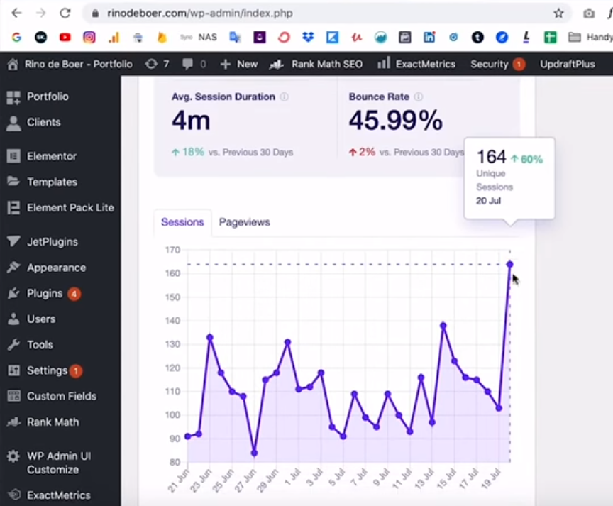
Task: Switch to the Pageviews tab
Action: 244,222
